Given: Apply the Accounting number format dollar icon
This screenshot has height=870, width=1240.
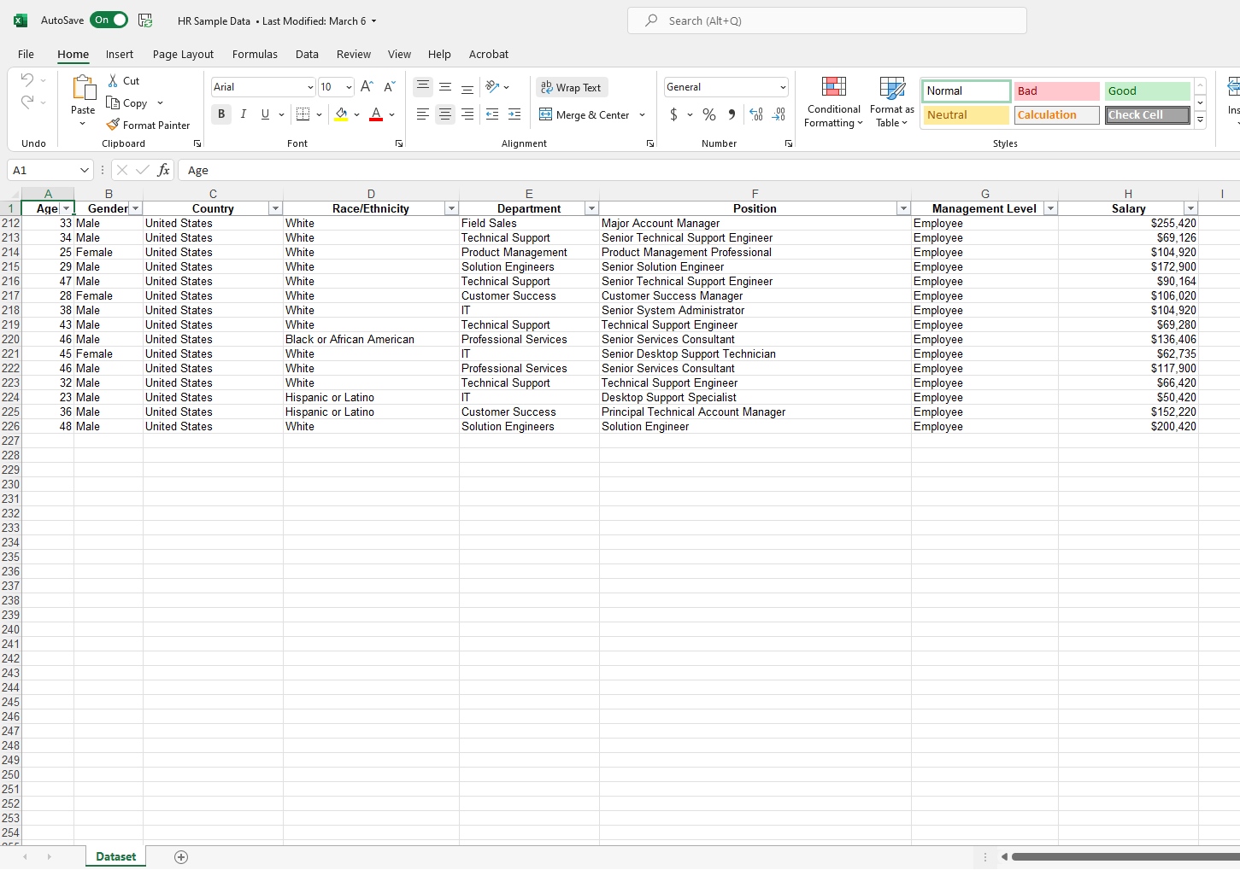Looking at the screenshot, I should 673,114.
